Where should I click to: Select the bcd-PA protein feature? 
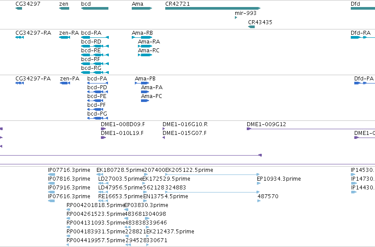pos(97,83)
